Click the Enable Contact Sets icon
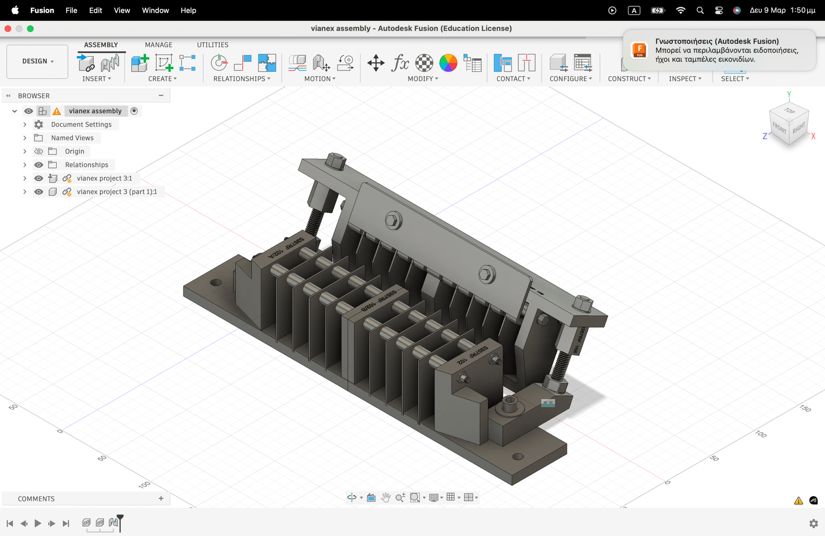Screen dimensions: 825x536 pyautogui.click(x=503, y=63)
